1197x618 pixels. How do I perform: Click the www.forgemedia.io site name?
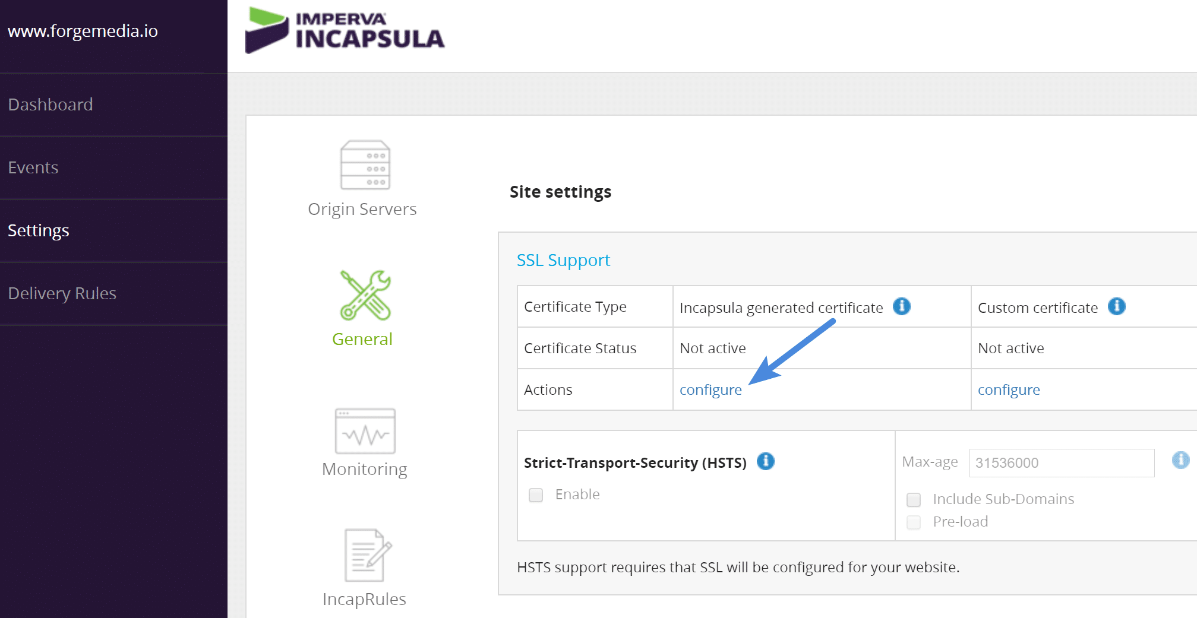(x=83, y=31)
